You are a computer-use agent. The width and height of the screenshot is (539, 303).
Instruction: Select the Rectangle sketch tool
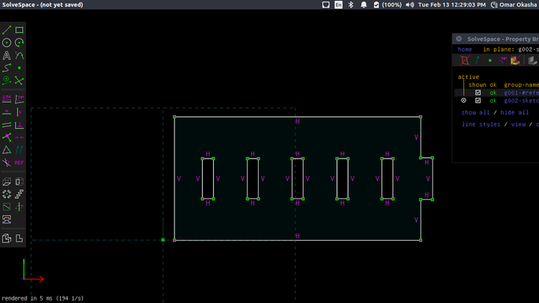point(19,30)
